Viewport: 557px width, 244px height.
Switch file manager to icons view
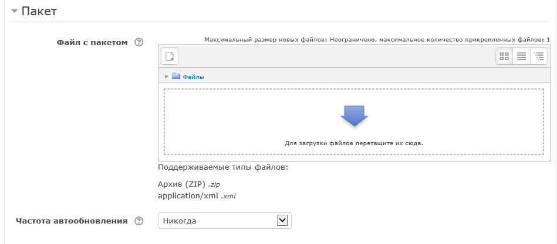pyautogui.click(x=504, y=56)
